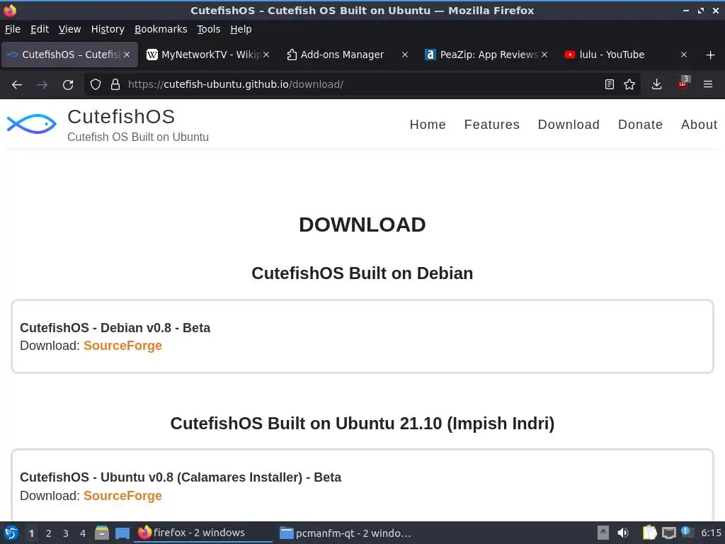Viewport: 725px width, 544px height.
Task: Open the volume control tray icon
Action: pyautogui.click(x=623, y=533)
